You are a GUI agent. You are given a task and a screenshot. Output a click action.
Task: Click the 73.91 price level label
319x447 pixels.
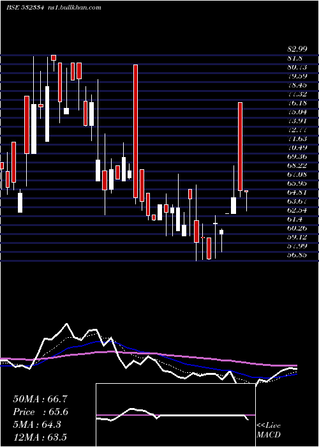(x=297, y=121)
